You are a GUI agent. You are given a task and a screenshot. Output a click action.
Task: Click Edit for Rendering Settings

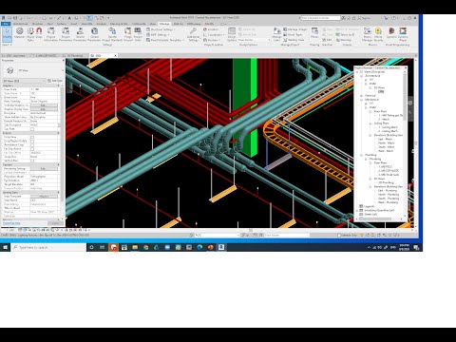coord(44,168)
